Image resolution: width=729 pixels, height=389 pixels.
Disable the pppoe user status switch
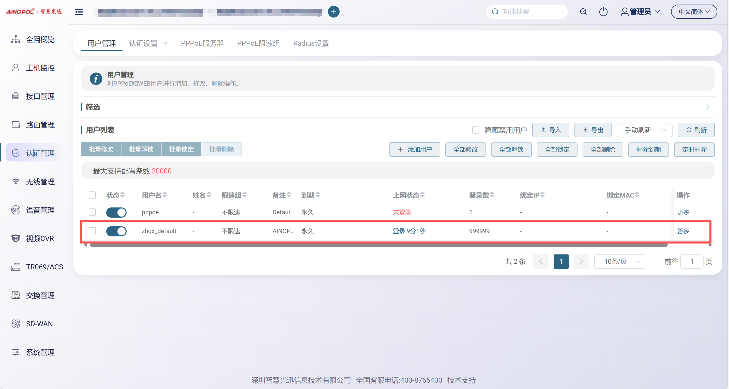(x=116, y=212)
